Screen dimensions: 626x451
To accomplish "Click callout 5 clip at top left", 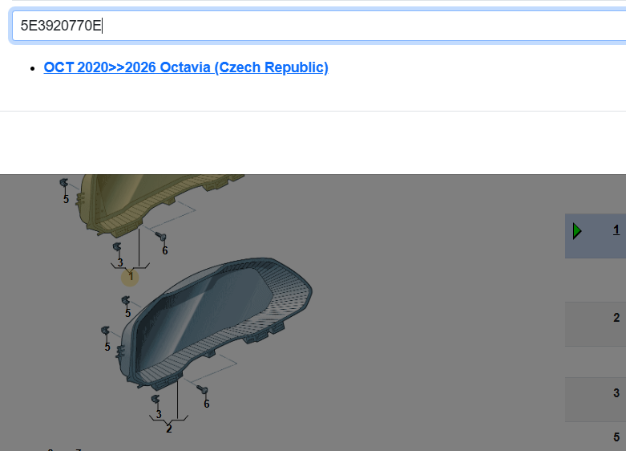I will pos(66,198).
